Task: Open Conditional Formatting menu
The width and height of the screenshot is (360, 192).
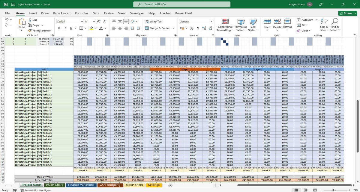Action: coord(225,25)
